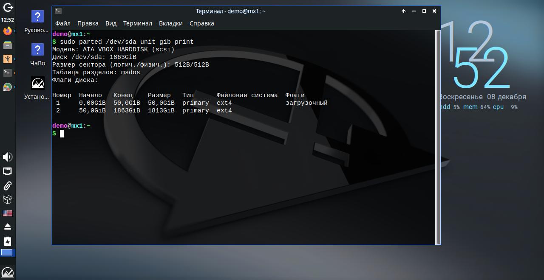Click '0,00GiB' start value of partition 1
The height and width of the screenshot is (280, 544).
pyautogui.click(x=92, y=103)
